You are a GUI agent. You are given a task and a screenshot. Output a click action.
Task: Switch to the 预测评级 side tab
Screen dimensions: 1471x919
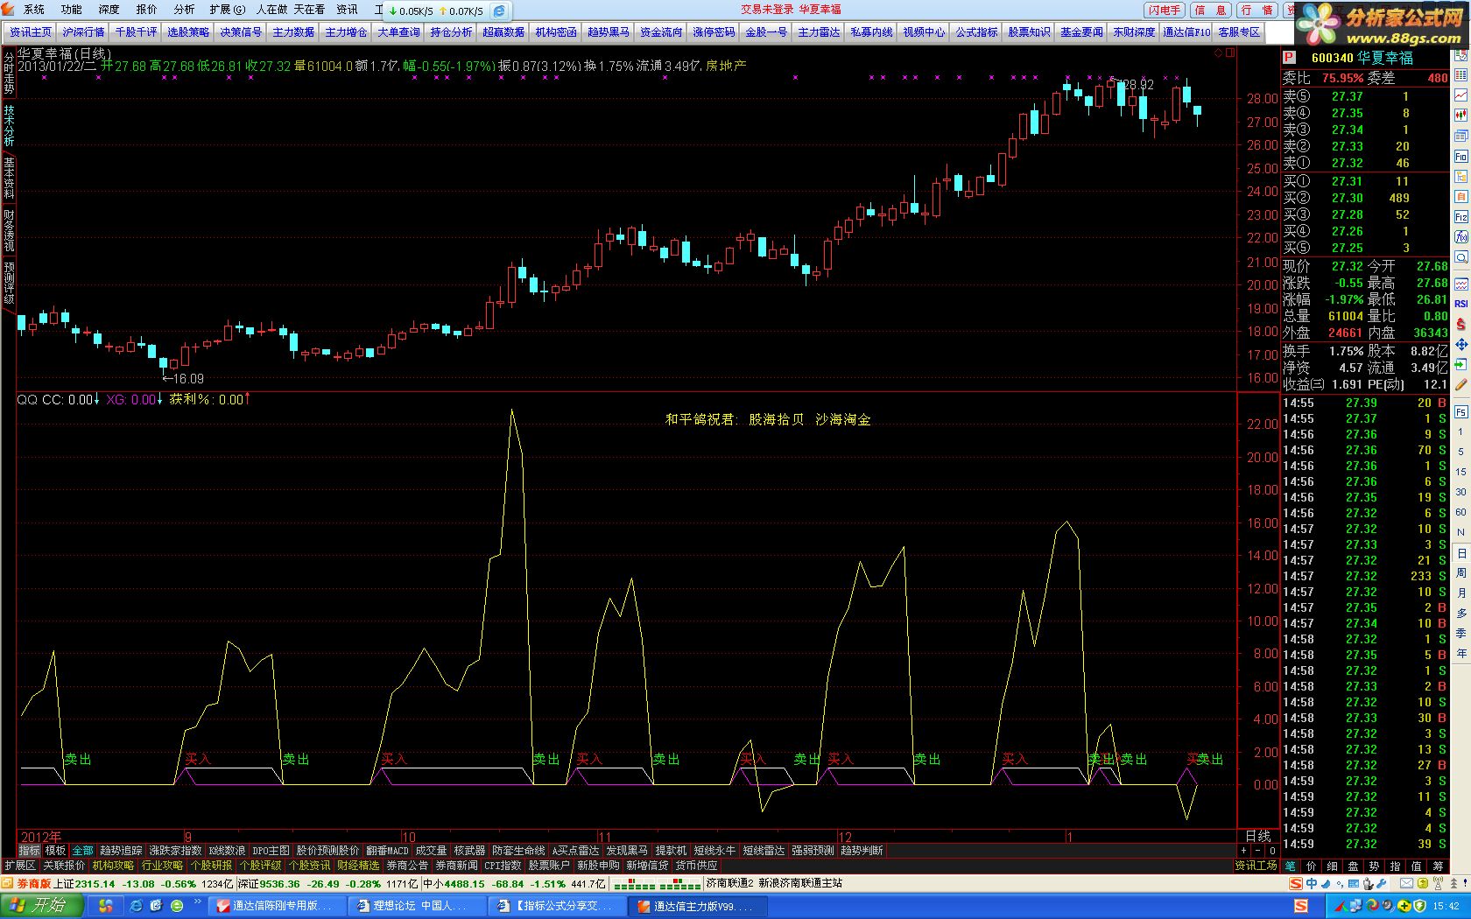pyautogui.click(x=9, y=283)
